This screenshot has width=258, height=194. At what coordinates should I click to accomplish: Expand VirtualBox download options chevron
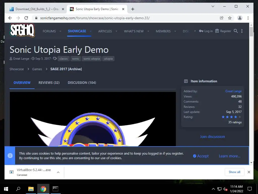pos(58,172)
